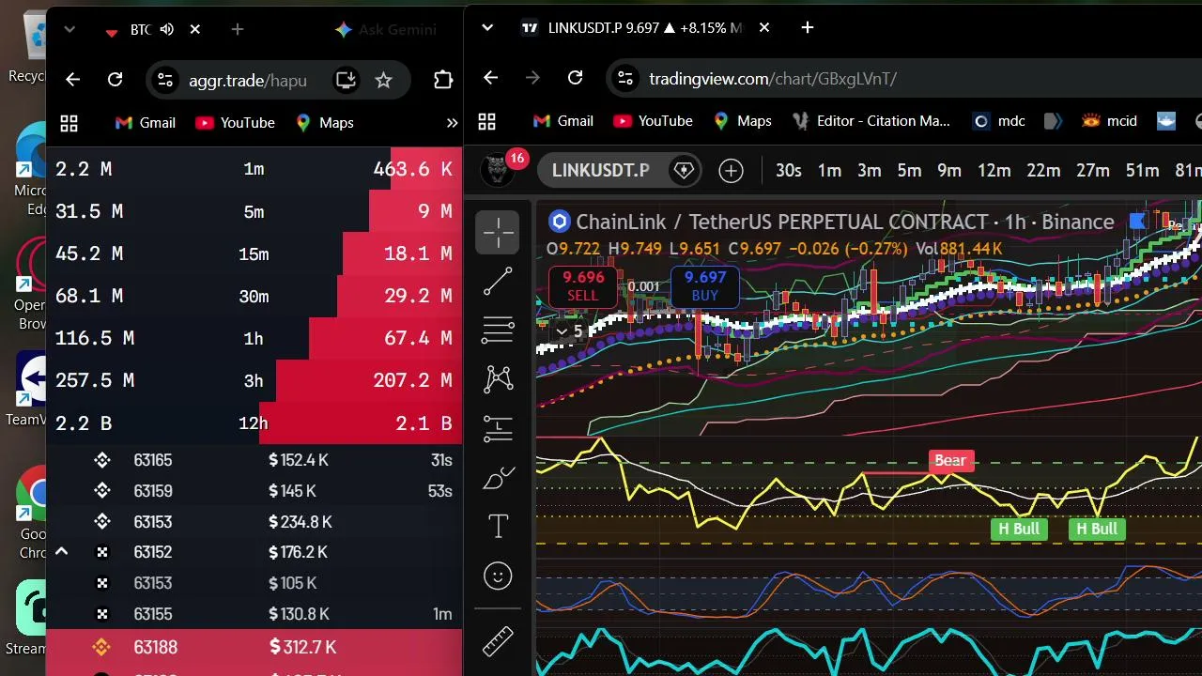1202x676 pixels.
Task: Close the BTC browser tab
Action: tap(195, 29)
